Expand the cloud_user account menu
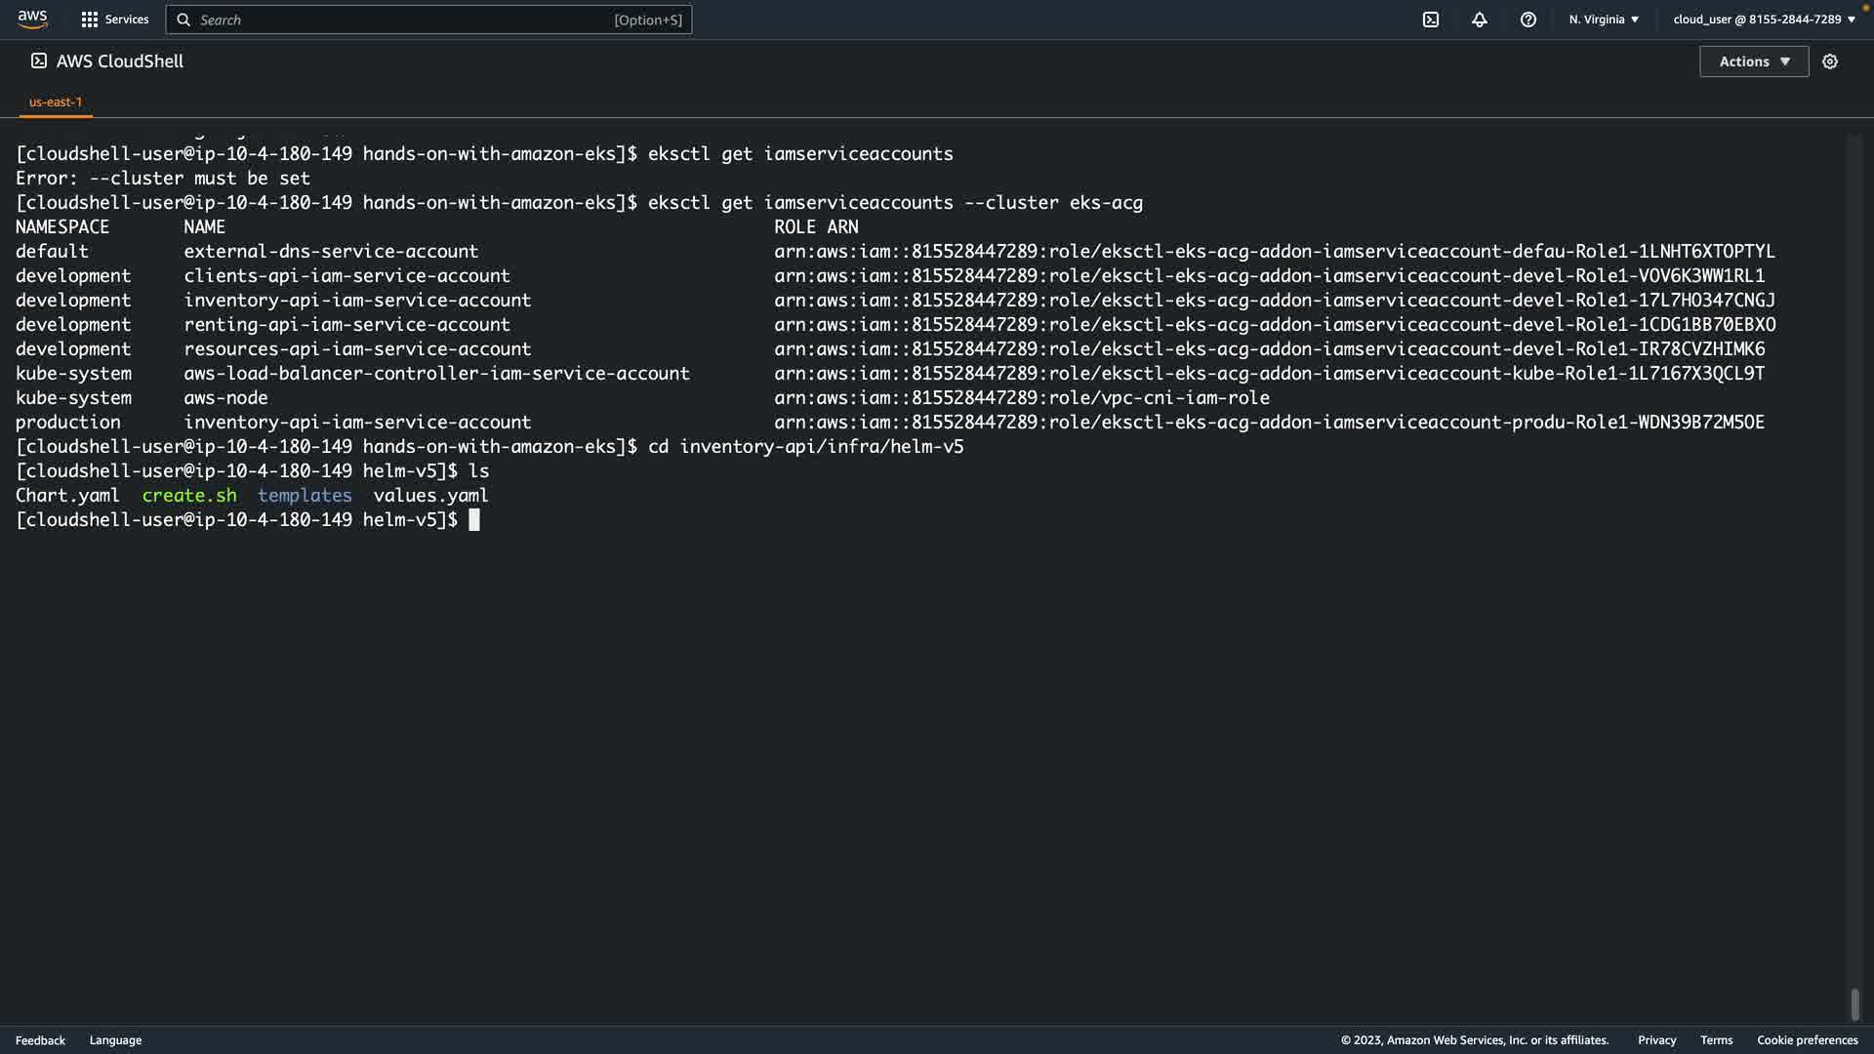Viewport: 1874px width, 1054px height. [x=1764, y=20]
